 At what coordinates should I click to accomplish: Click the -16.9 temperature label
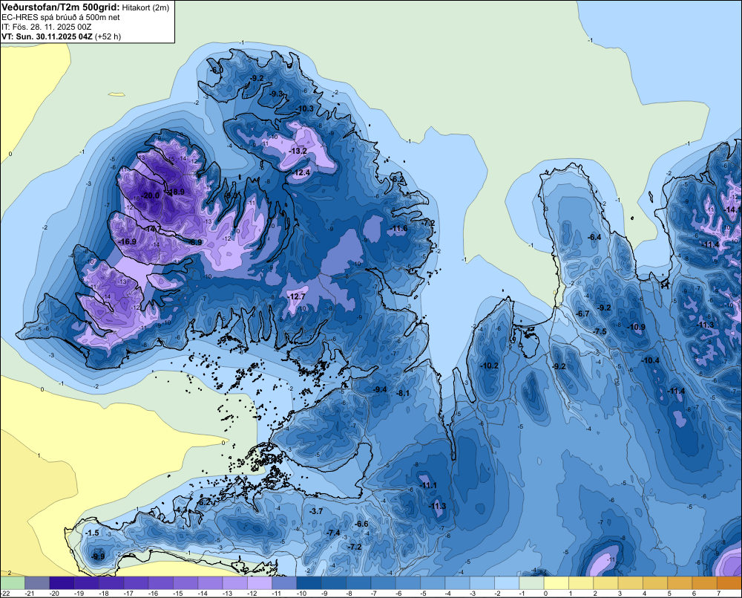128,241
